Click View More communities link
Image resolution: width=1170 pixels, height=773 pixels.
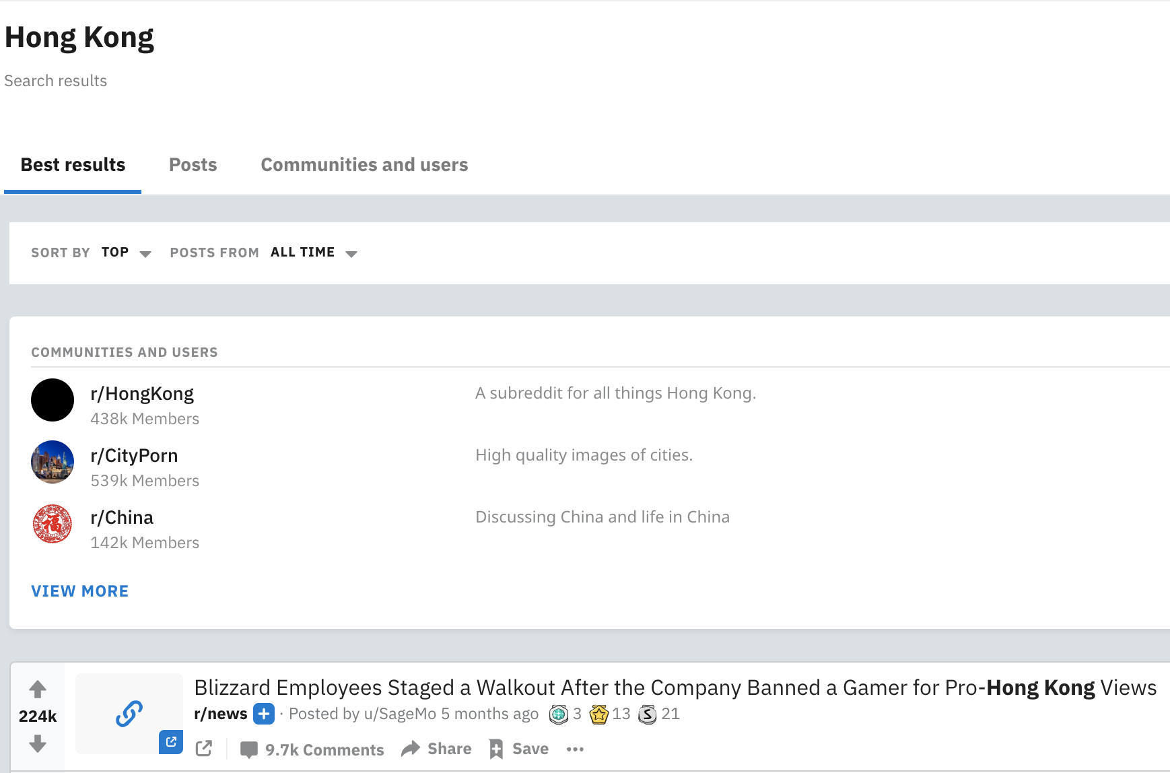pos(79,591)
